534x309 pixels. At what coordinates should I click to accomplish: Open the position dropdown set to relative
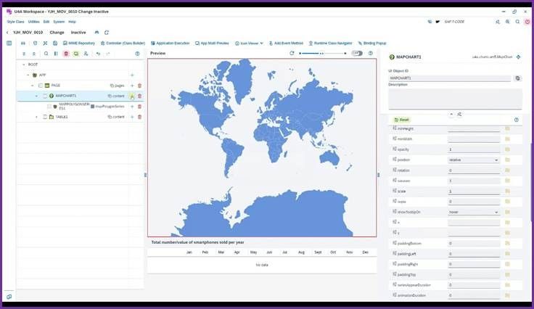click(473, 160)
